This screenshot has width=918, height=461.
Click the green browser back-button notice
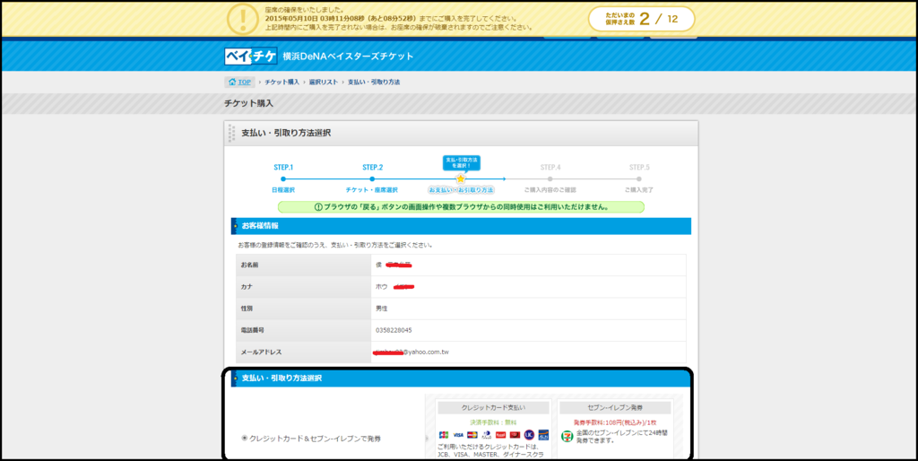click(461, 207)
